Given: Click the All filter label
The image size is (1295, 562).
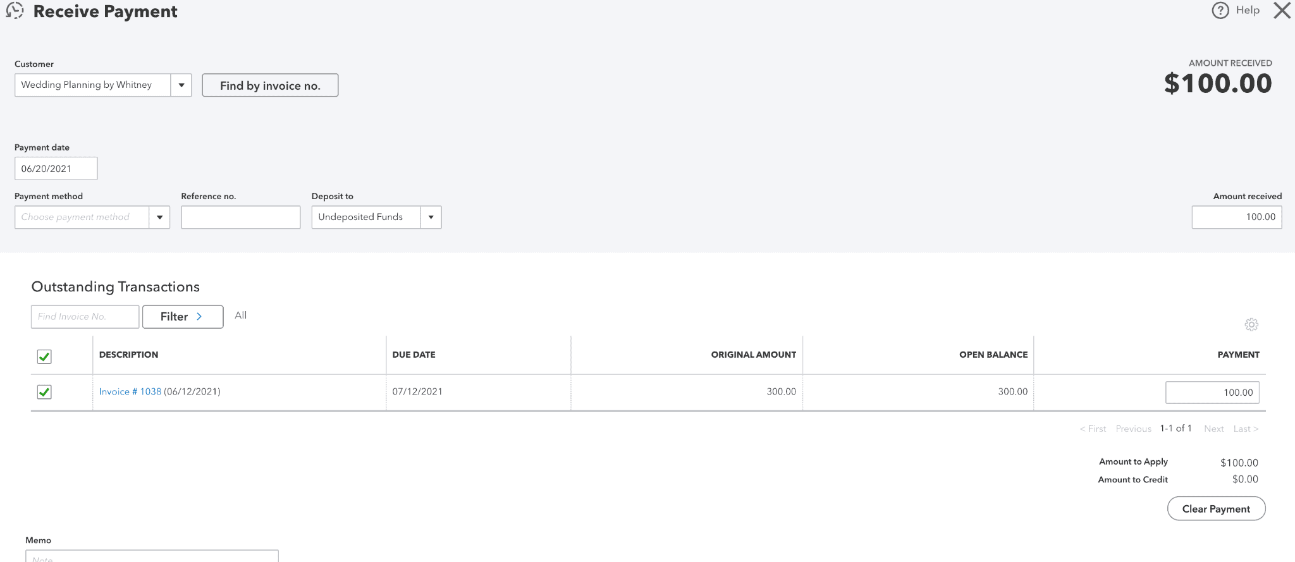Looking at the screenshot, I should 240,315.
